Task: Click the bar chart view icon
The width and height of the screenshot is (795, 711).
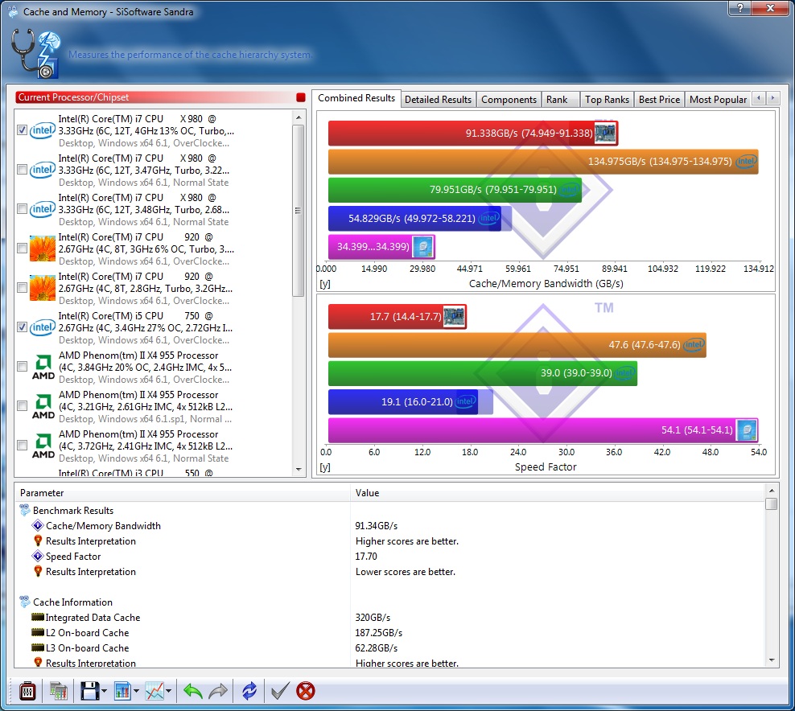Action: (x=122, y=691)
